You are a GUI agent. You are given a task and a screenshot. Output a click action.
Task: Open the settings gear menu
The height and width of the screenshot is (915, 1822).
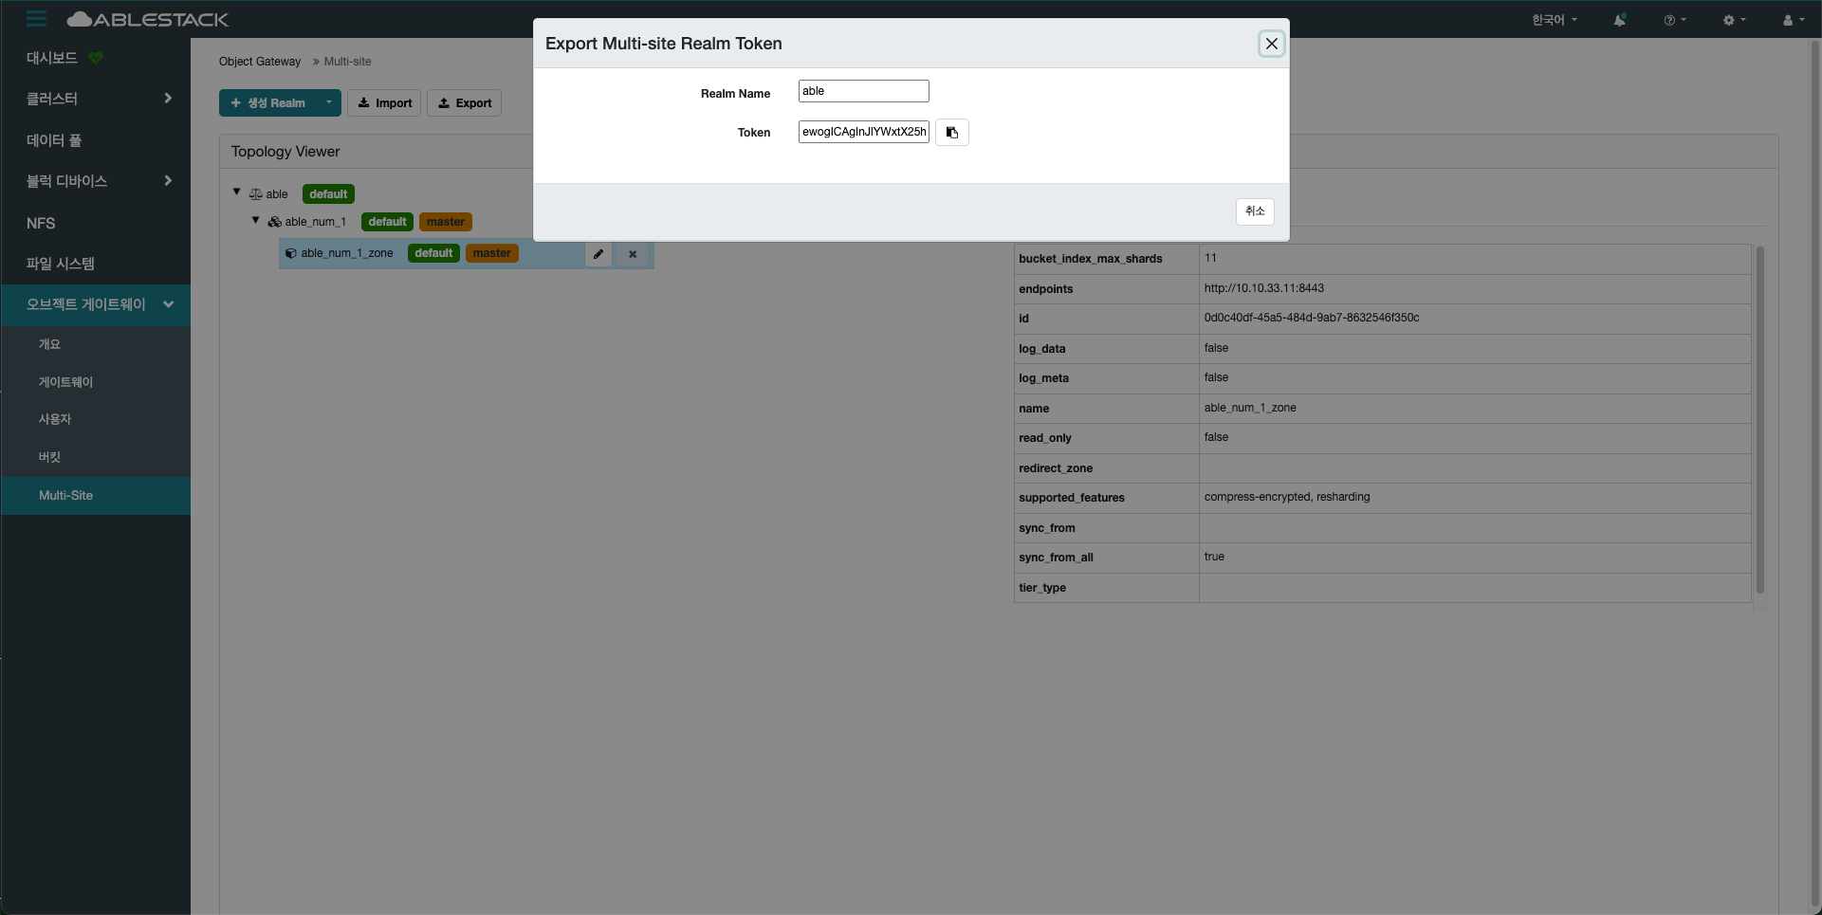coord(1734,20)
